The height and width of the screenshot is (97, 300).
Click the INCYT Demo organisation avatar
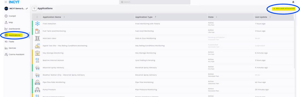[x=6, y=9]
